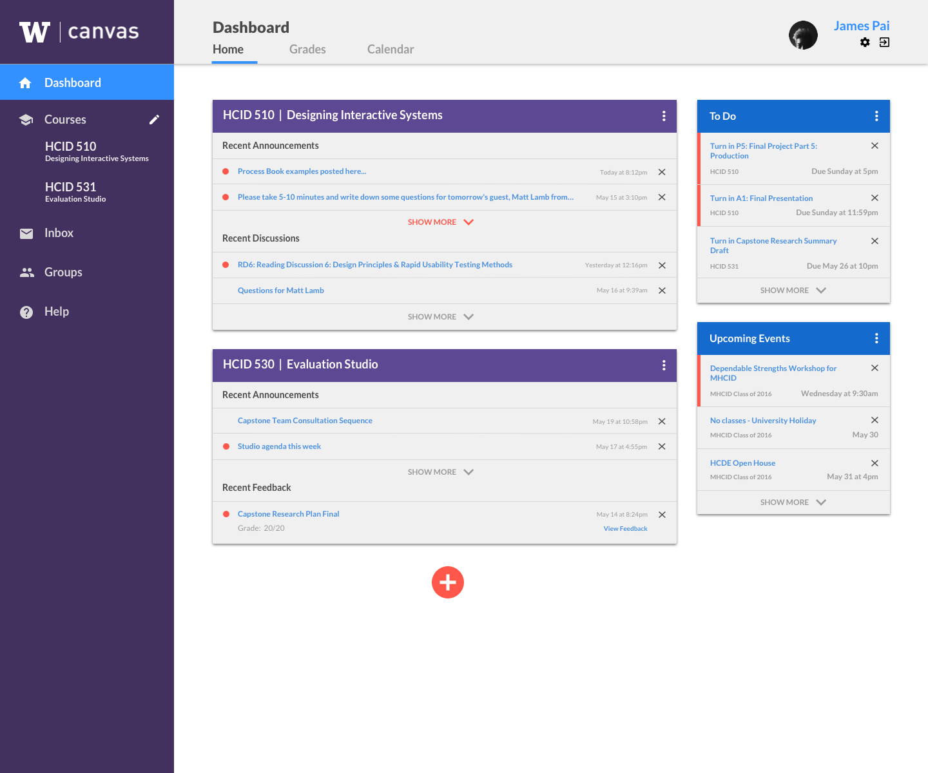
Task: Open Questions for Matt Lamb discussion link
Action: [x=281, y=291]
